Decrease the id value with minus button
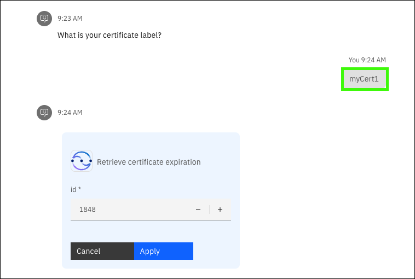The image size is (415, 279). (198, 210)
